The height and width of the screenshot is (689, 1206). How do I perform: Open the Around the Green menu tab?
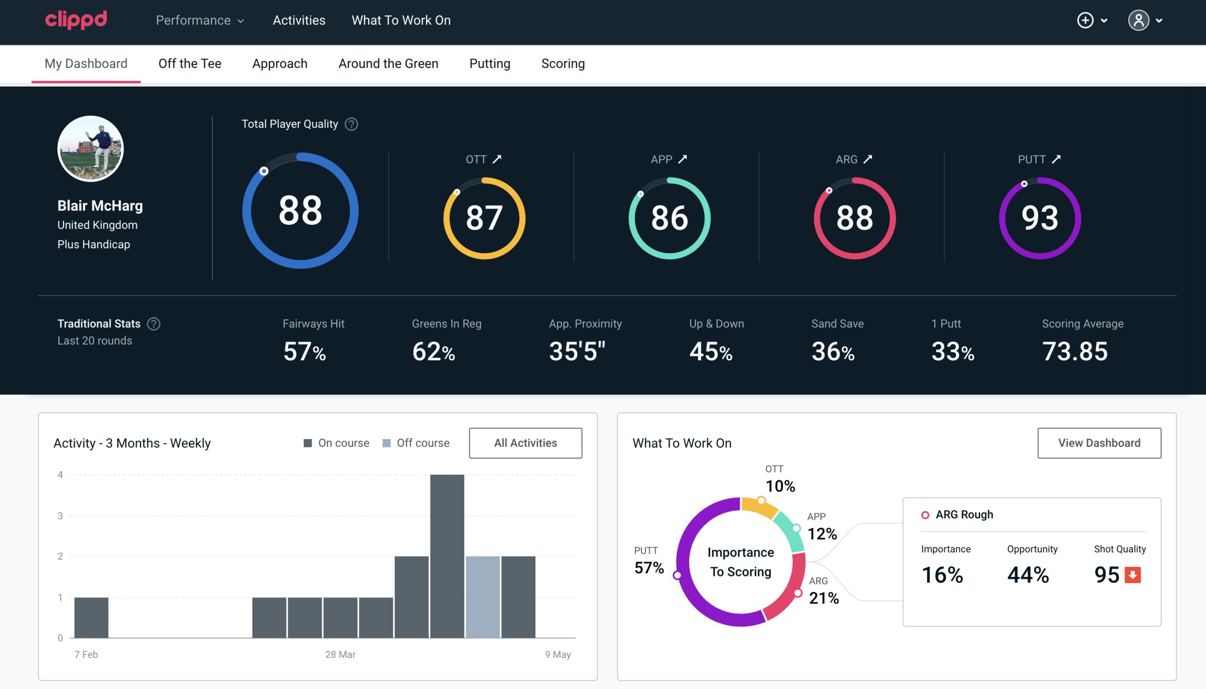tap(388, 63)
